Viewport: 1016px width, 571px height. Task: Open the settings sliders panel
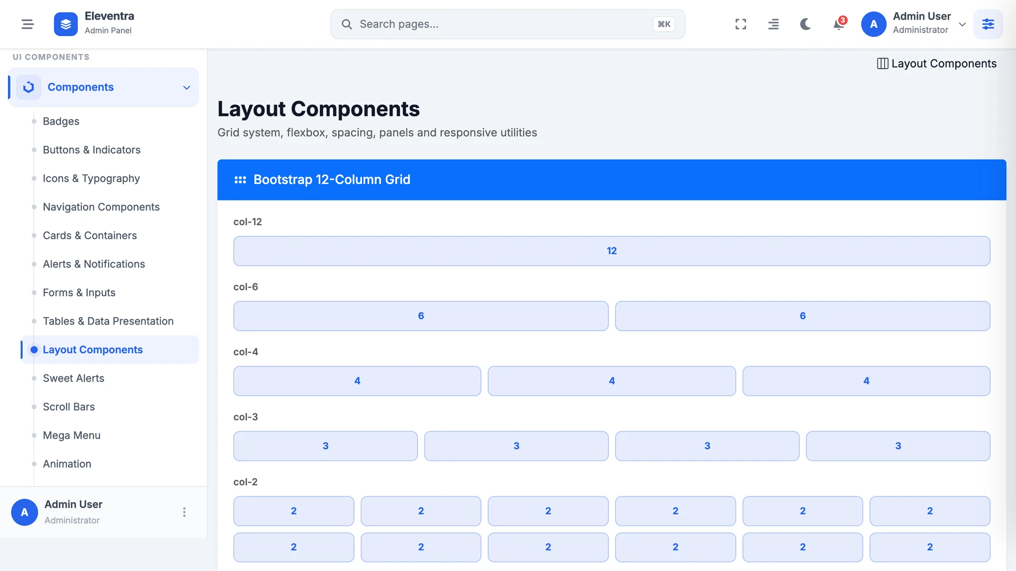(x=988, y=24)
